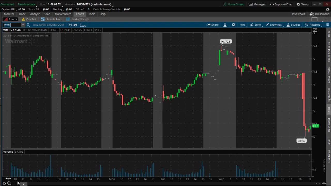
Task: Click the 71.39 last price value
Action: click(72, 25)
